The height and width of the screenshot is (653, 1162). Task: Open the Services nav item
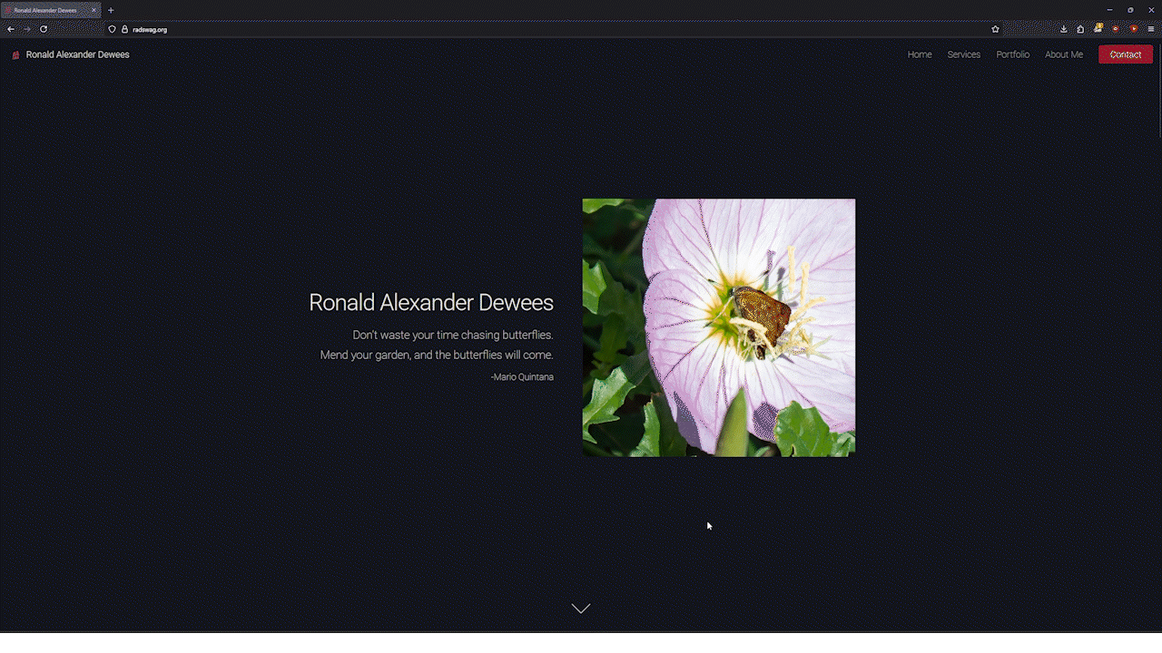point(963,54)
